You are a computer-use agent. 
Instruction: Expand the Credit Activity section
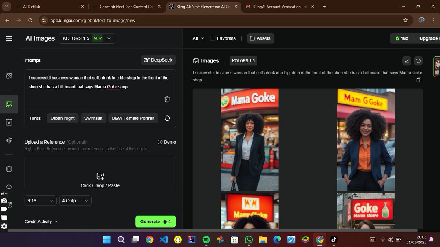tap(41, 221)
